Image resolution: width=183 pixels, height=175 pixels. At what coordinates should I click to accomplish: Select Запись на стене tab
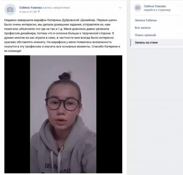tap(156, 43)
